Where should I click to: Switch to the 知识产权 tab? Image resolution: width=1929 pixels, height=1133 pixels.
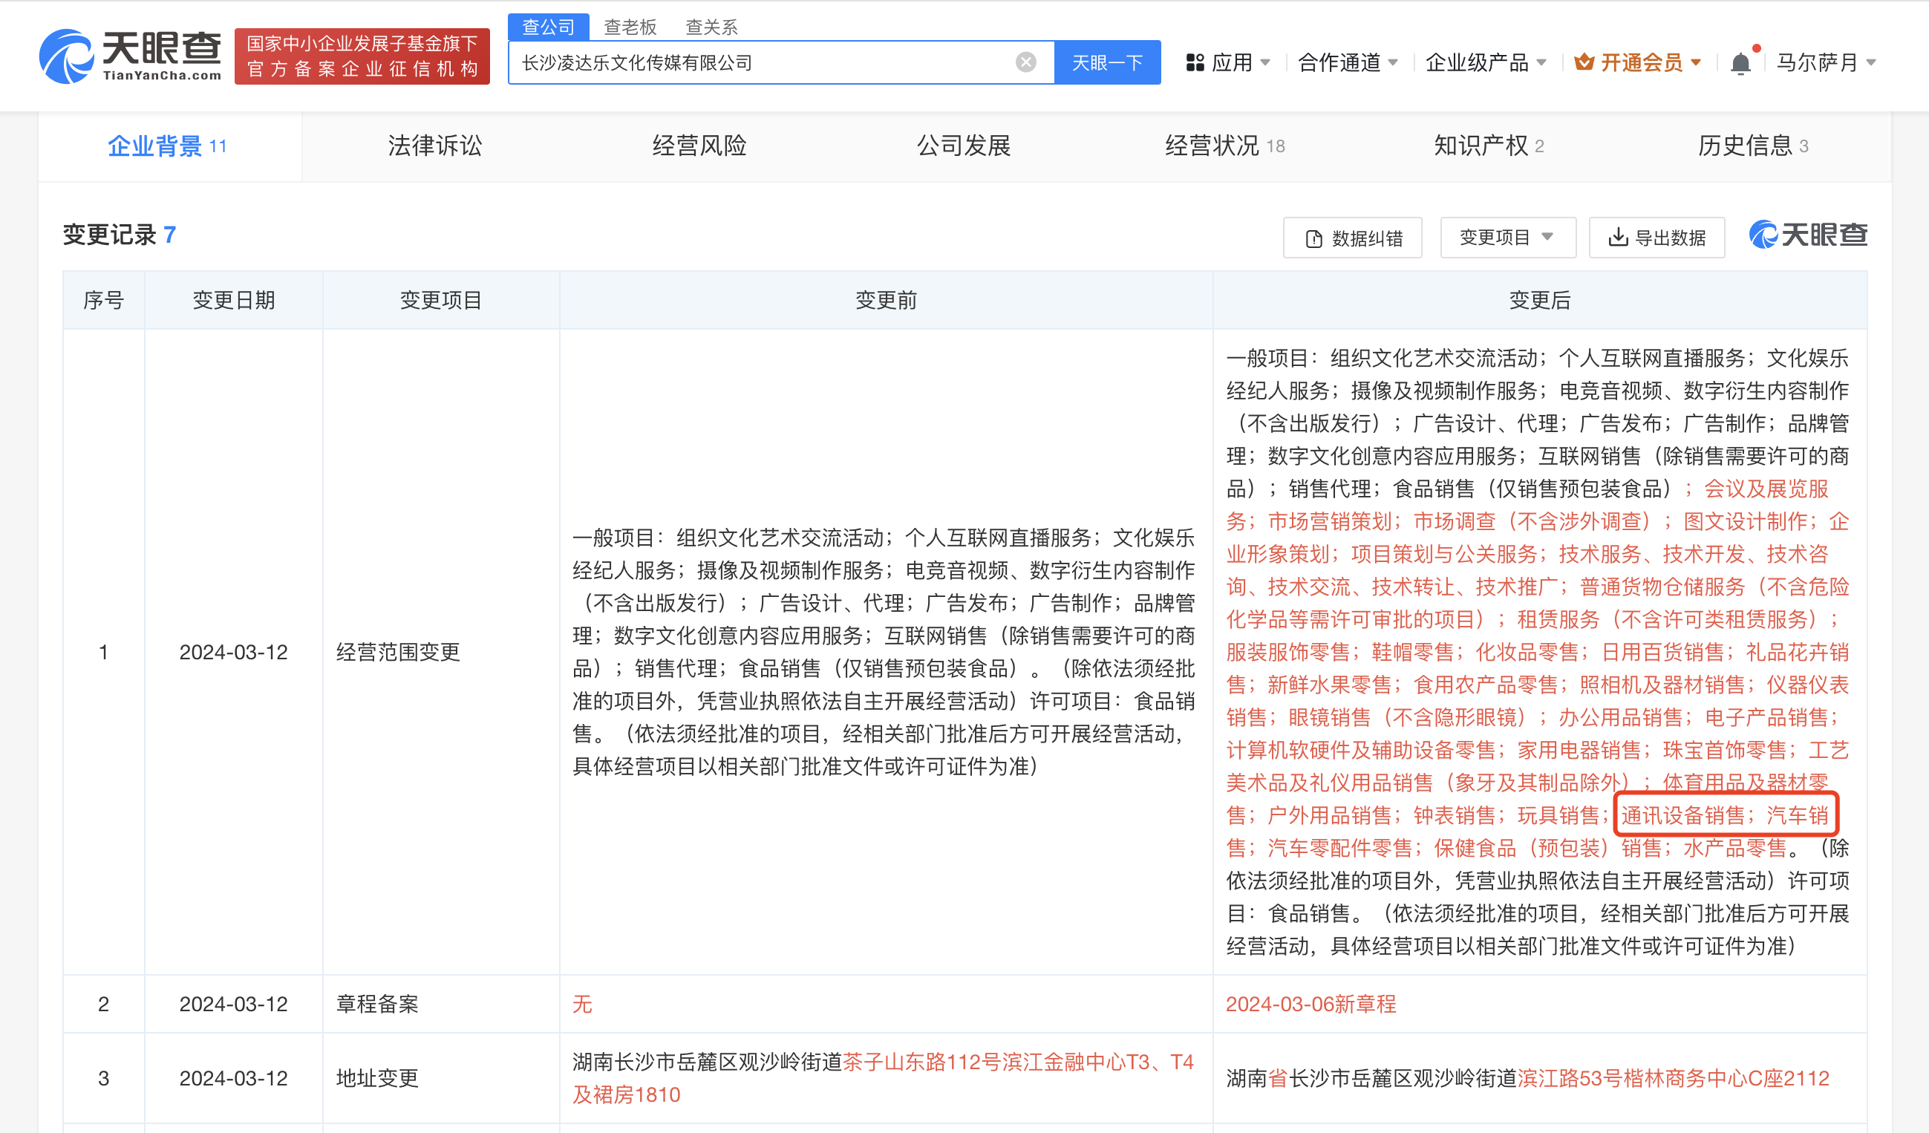coord(1487,146)
